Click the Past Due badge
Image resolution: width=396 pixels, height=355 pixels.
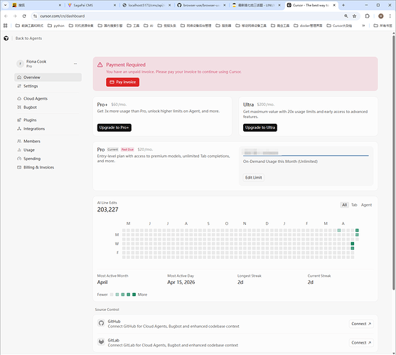pyautogui.click(x=127, y=149)
